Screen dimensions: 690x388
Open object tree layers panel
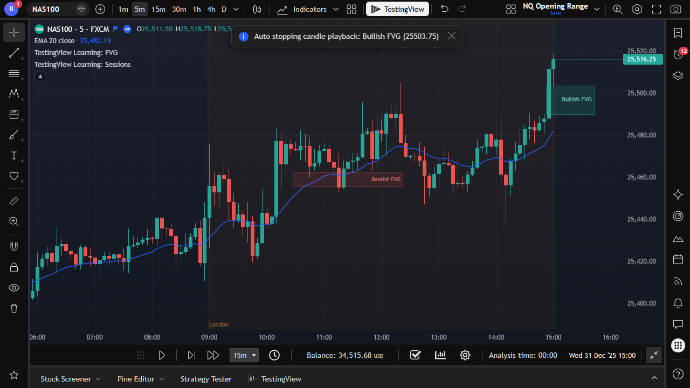679,75
